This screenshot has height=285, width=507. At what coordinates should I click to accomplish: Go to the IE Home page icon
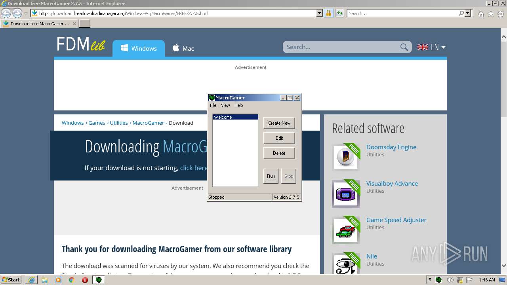(x=481, y=14)
